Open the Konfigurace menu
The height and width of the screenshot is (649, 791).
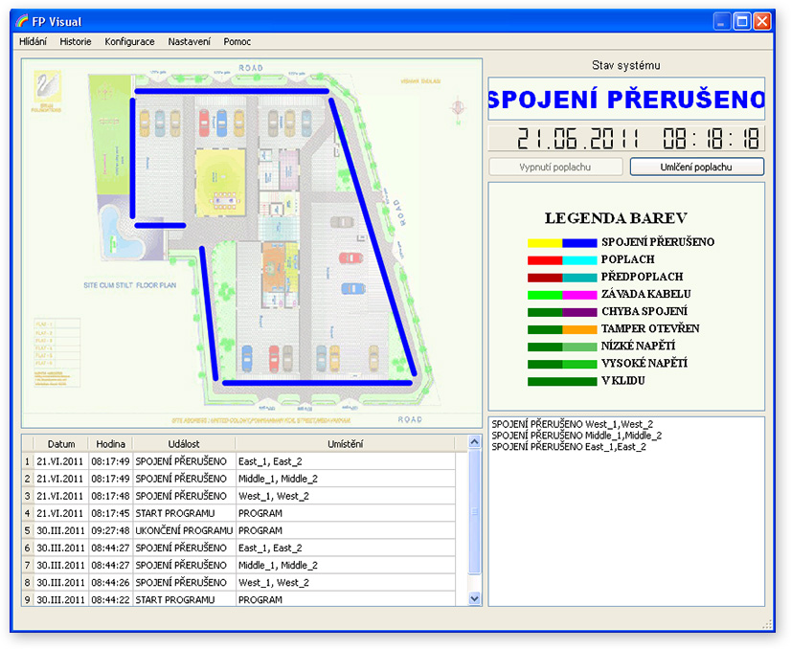[129, 42]
